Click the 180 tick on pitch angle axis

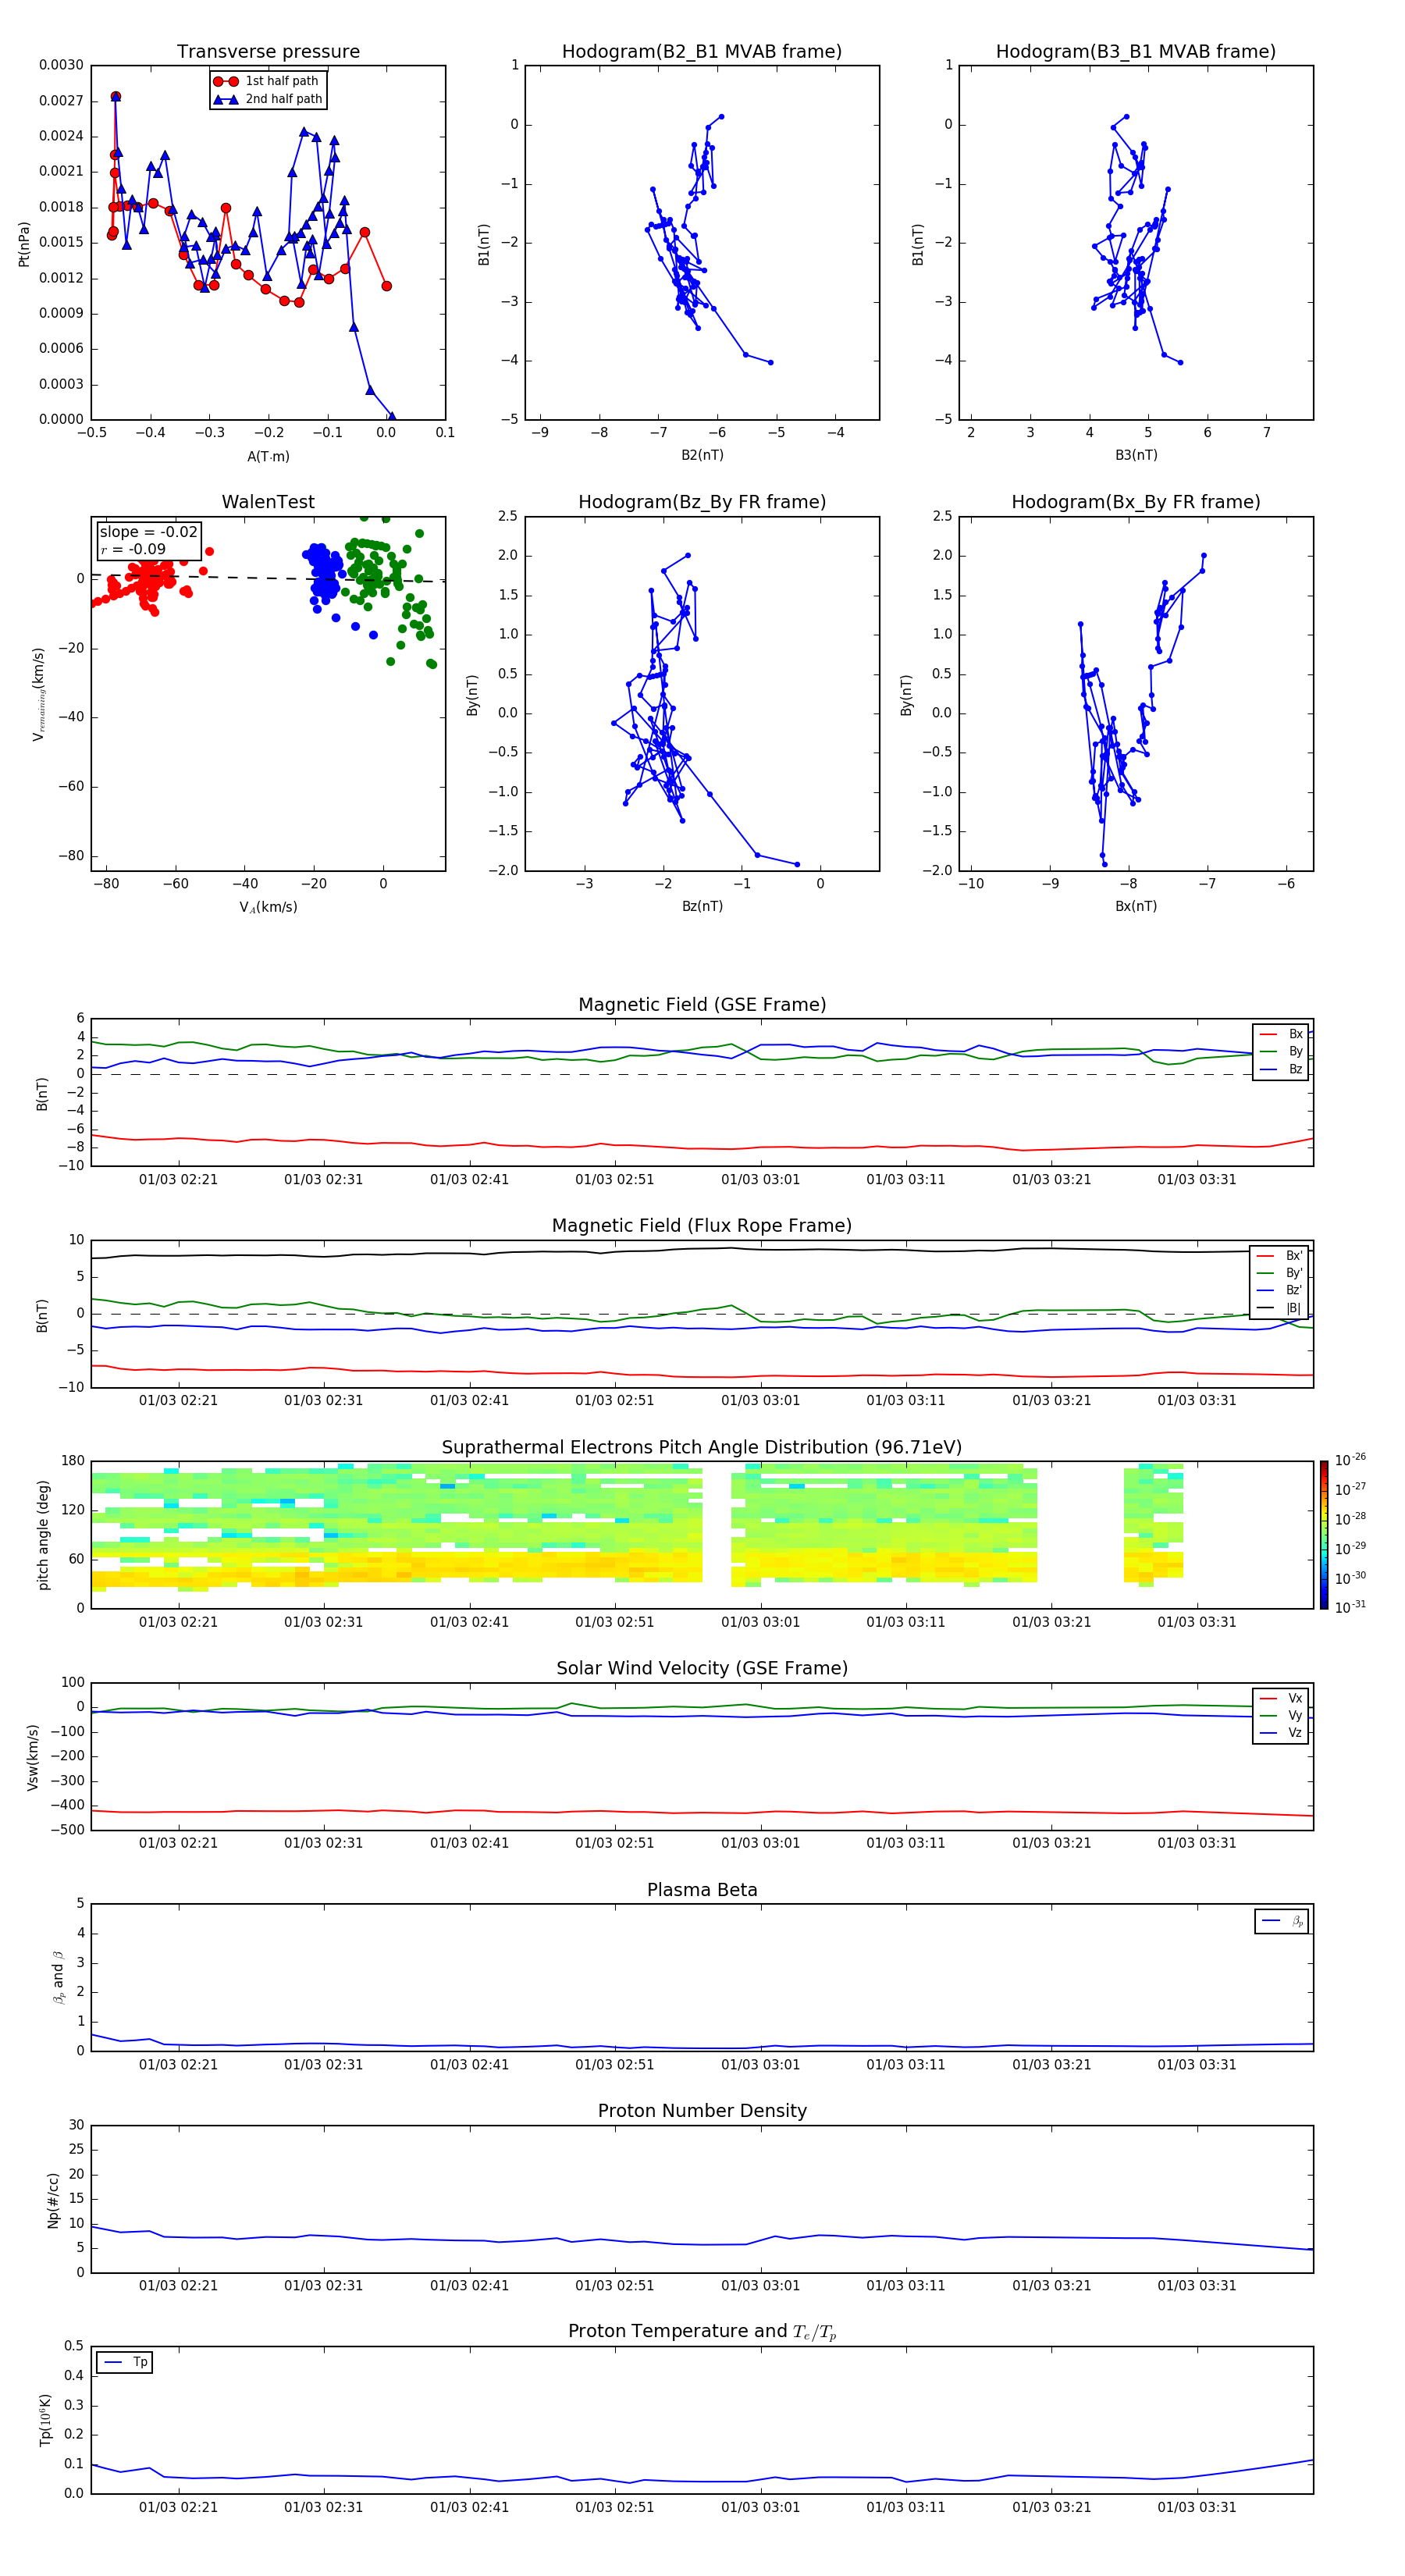click(73, 1461)
